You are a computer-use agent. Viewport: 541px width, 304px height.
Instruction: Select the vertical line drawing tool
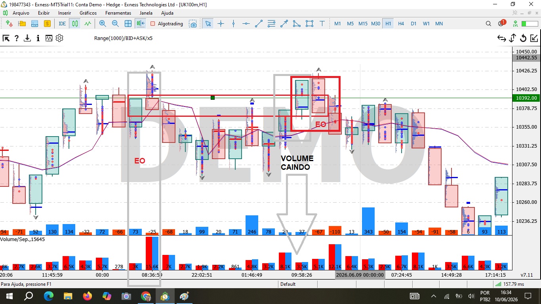tap(233, 23)
